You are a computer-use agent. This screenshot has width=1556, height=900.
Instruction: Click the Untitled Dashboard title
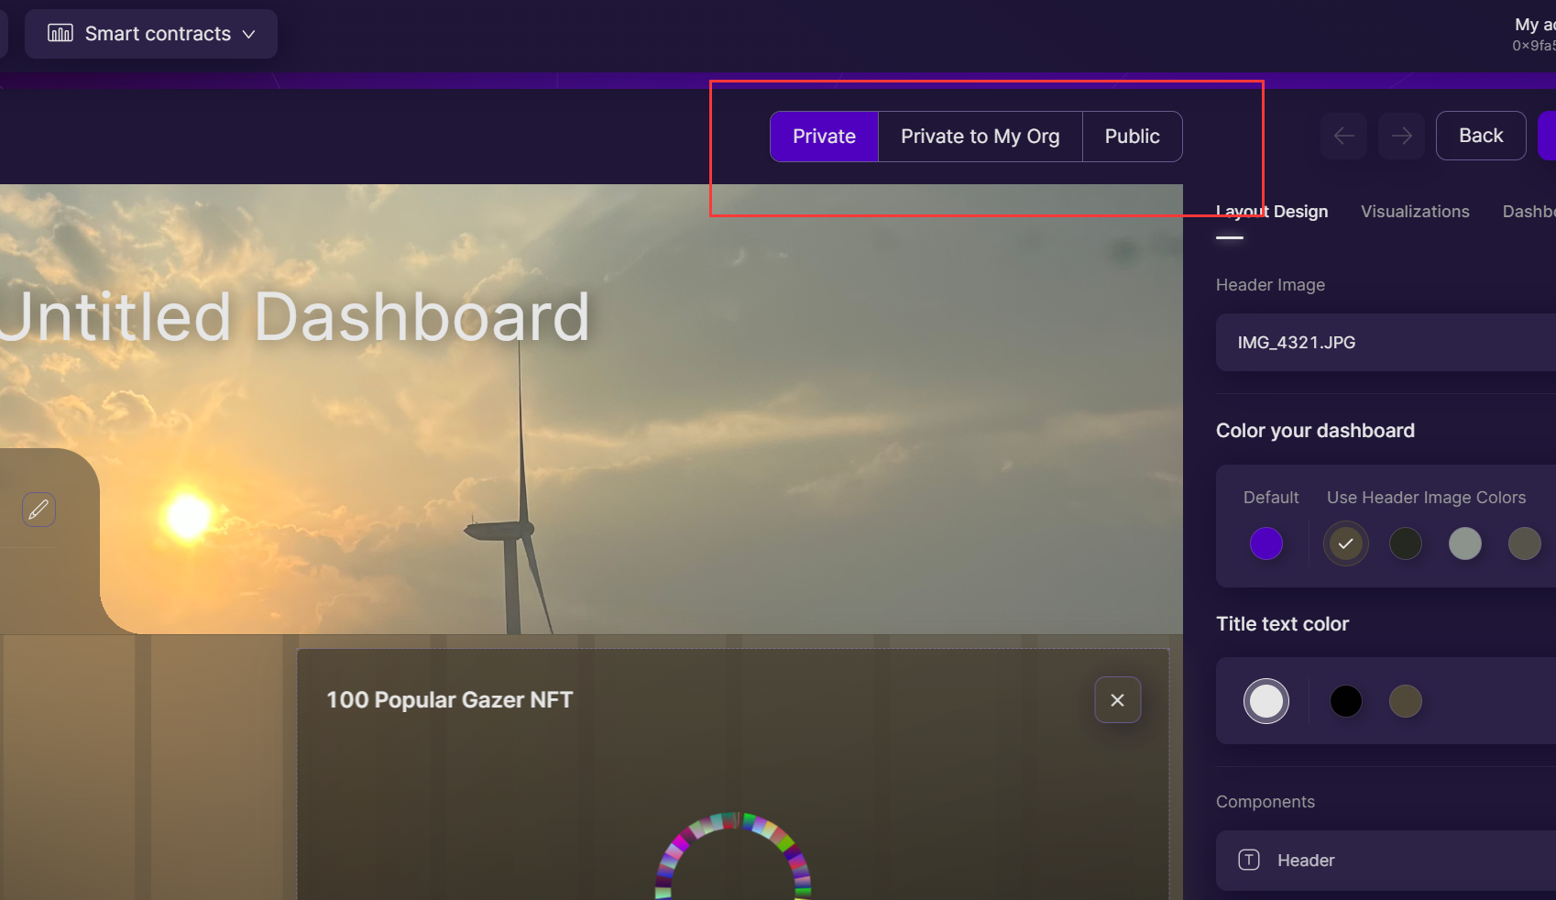[293, 317]
